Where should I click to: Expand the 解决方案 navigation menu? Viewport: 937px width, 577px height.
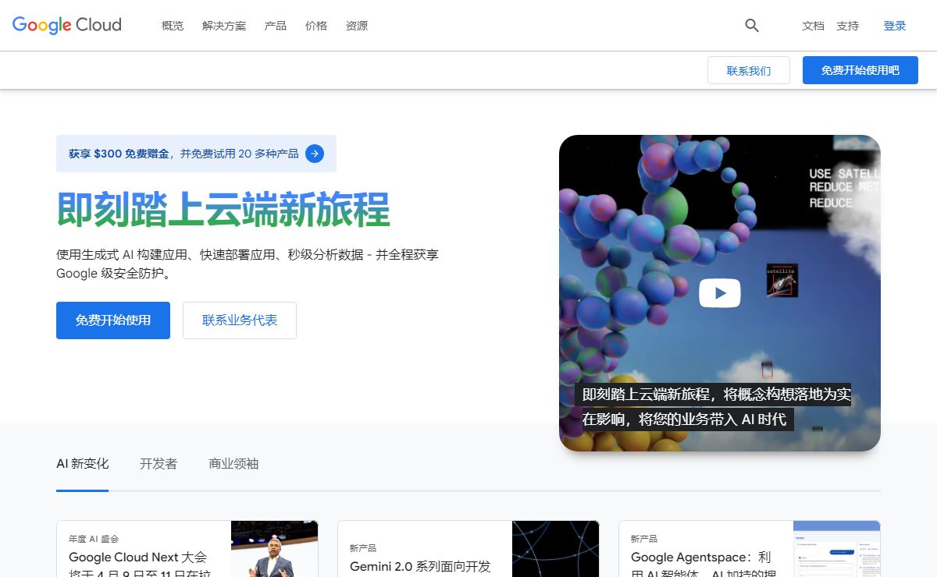pyautogui.click(x=224, y=26)
